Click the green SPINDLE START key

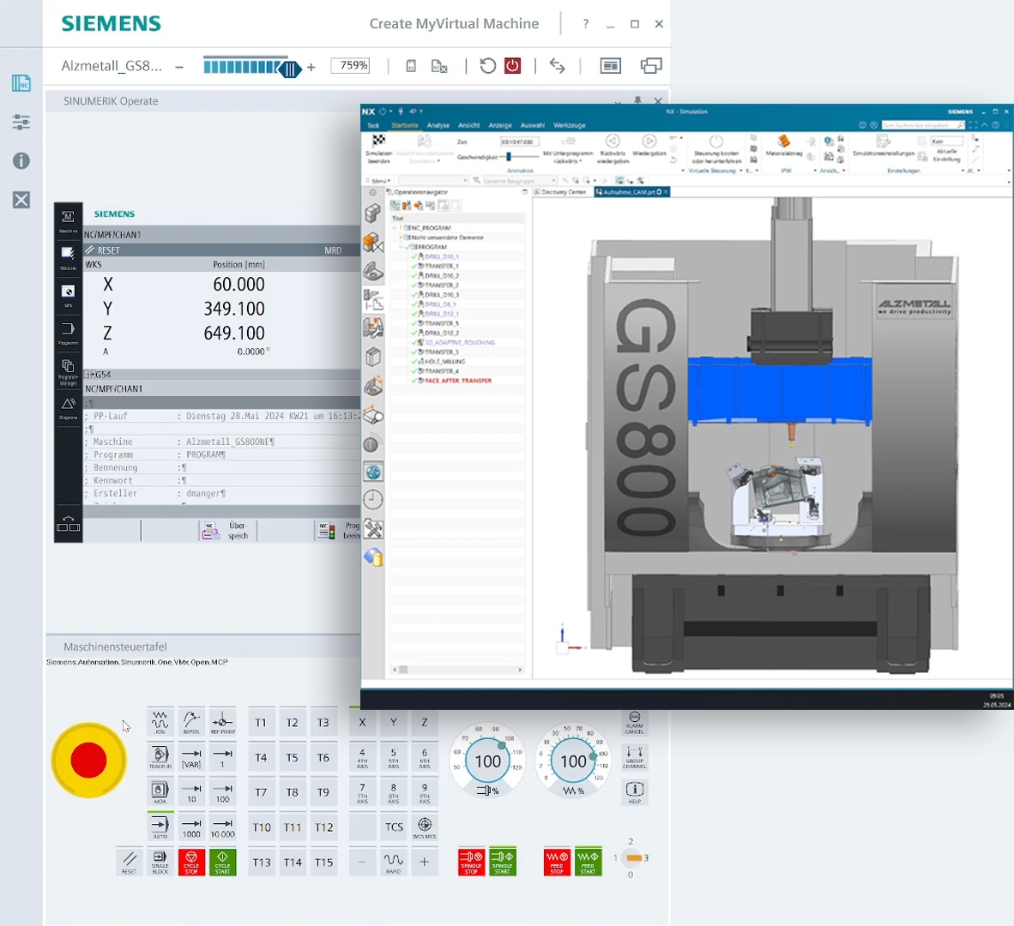click(x=503, y=862)
